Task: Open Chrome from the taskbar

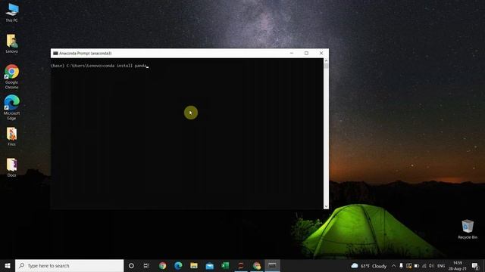Action: 162,265
